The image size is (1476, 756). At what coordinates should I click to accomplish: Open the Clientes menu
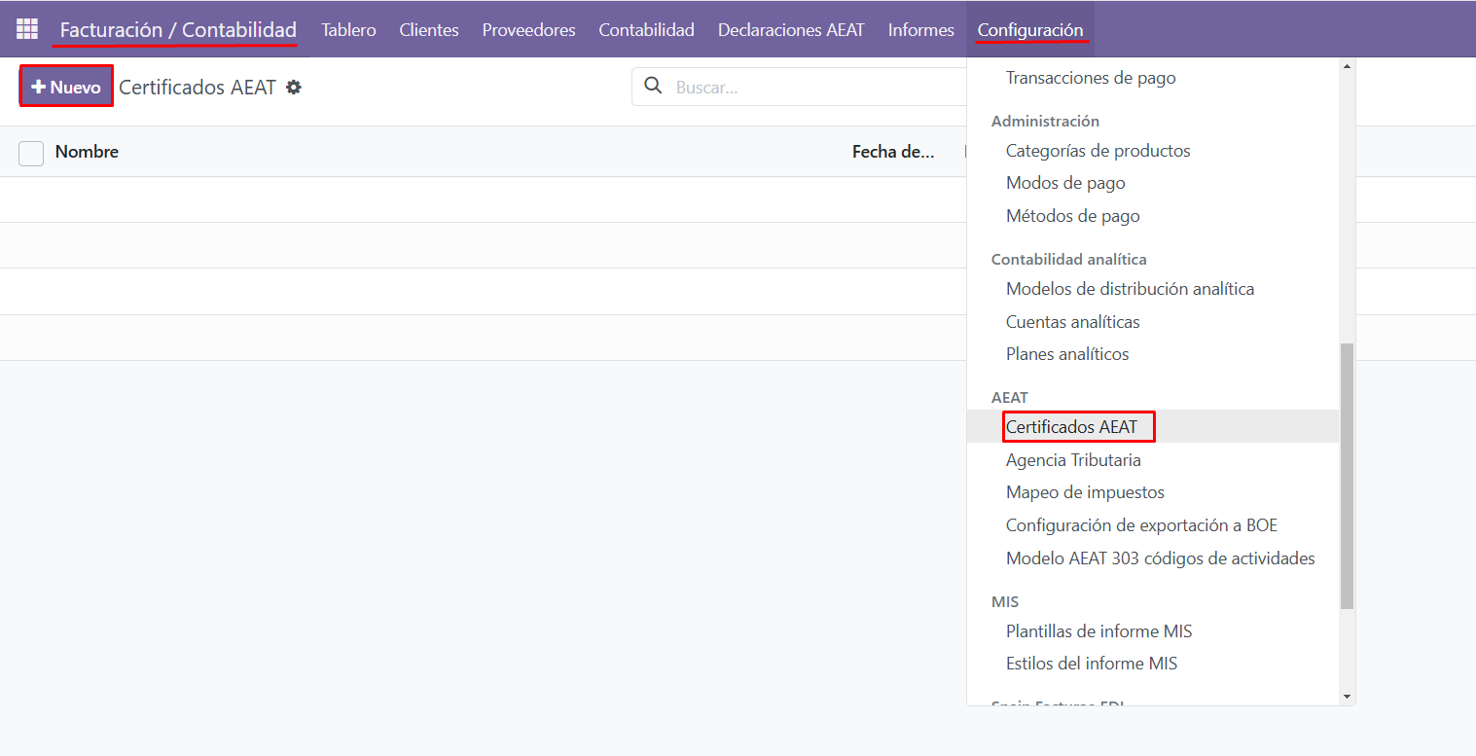click(429, 30)
